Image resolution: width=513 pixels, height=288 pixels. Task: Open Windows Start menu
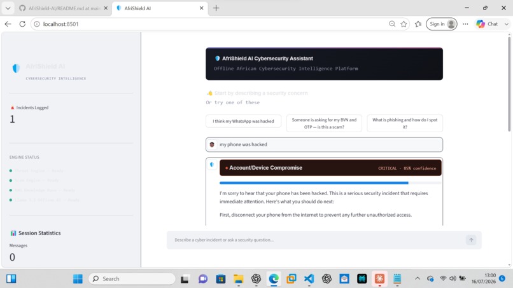click(78, 279)
